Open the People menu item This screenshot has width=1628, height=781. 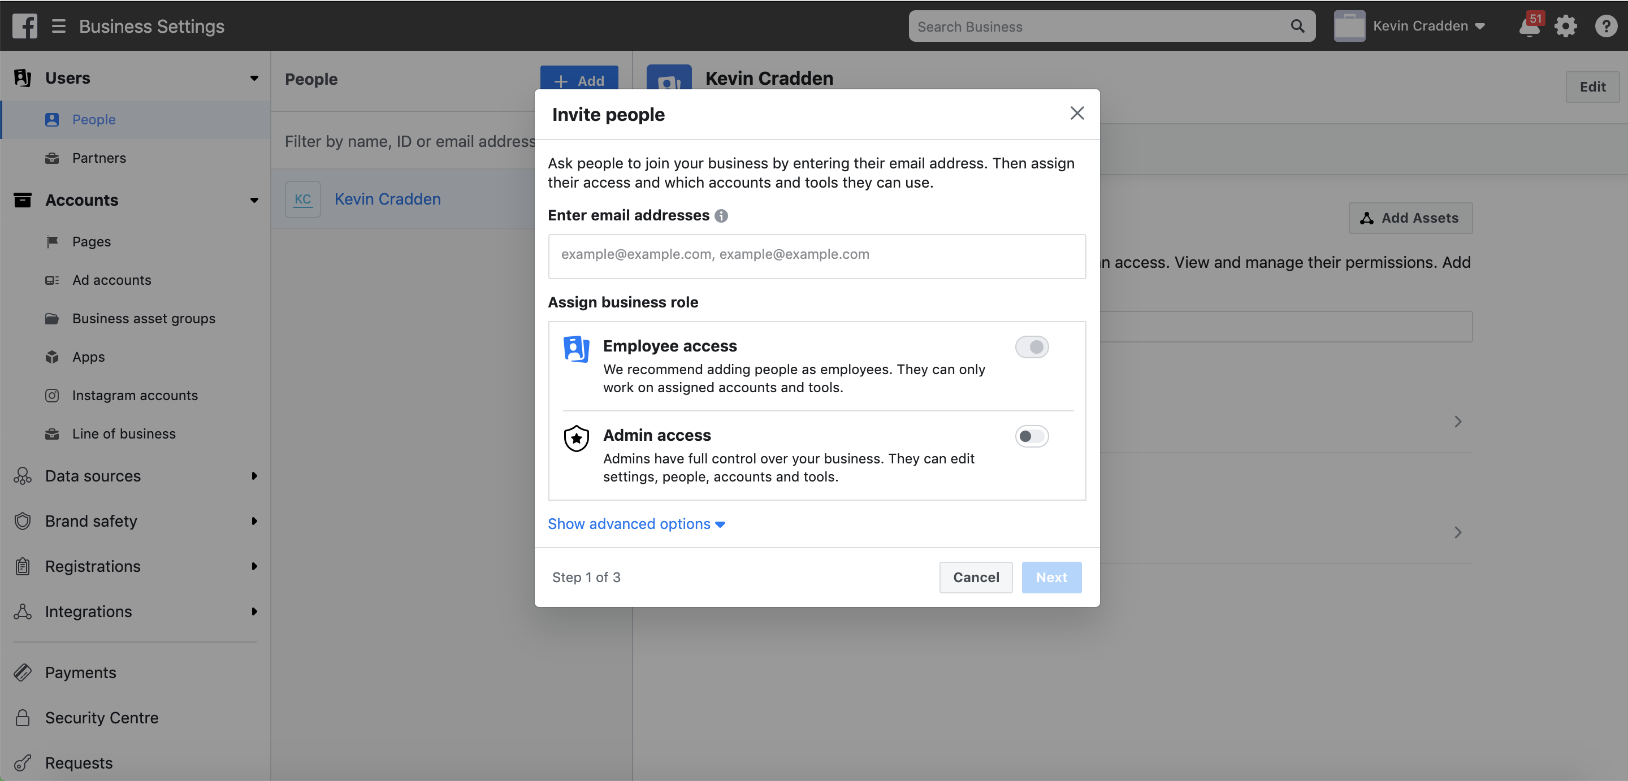[136, 119]
